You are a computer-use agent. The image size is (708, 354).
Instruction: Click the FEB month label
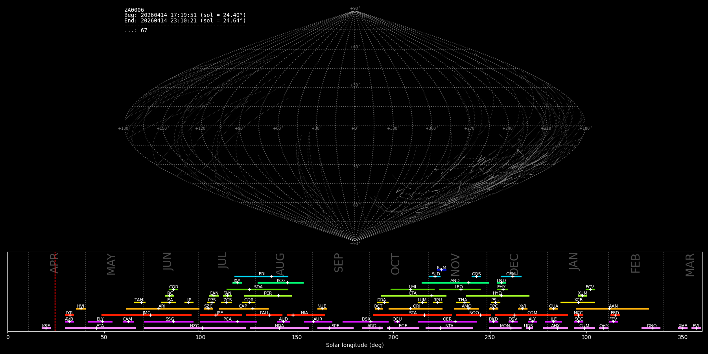click(636, 264)
